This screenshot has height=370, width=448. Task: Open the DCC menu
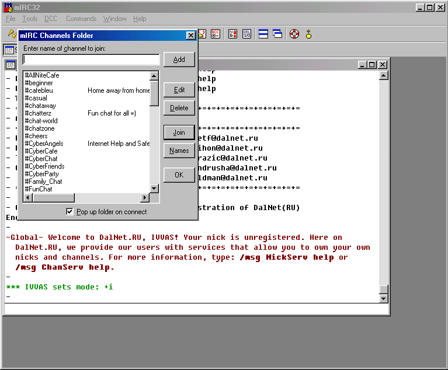click(x=51, y=19)
